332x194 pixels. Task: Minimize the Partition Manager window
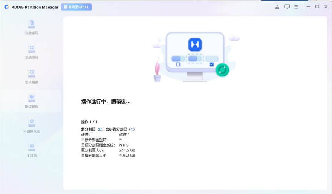tap(308, 7)
